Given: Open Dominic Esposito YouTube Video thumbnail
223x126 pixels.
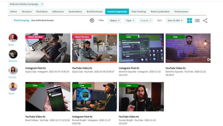Looking at the screenshot, I should coord(188,48).
